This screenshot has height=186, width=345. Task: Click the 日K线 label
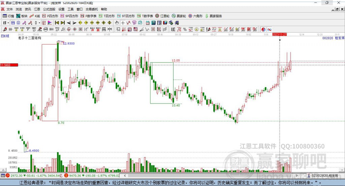[x=5, y=36]
